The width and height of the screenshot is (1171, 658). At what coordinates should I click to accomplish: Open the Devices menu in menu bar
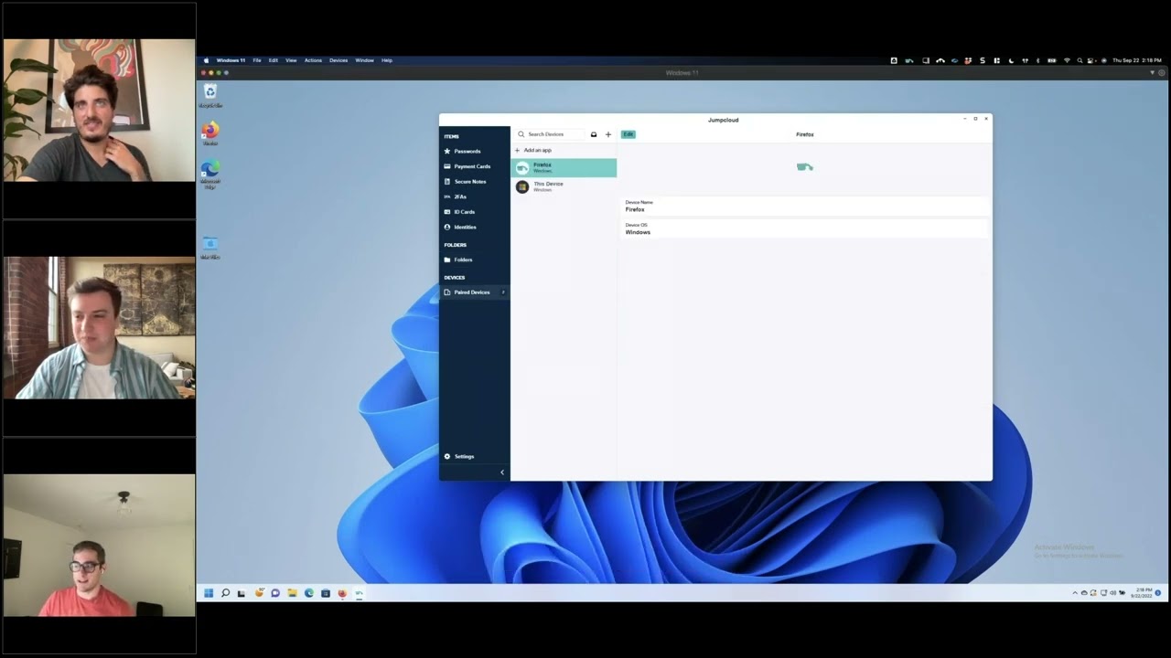[338, 60]
